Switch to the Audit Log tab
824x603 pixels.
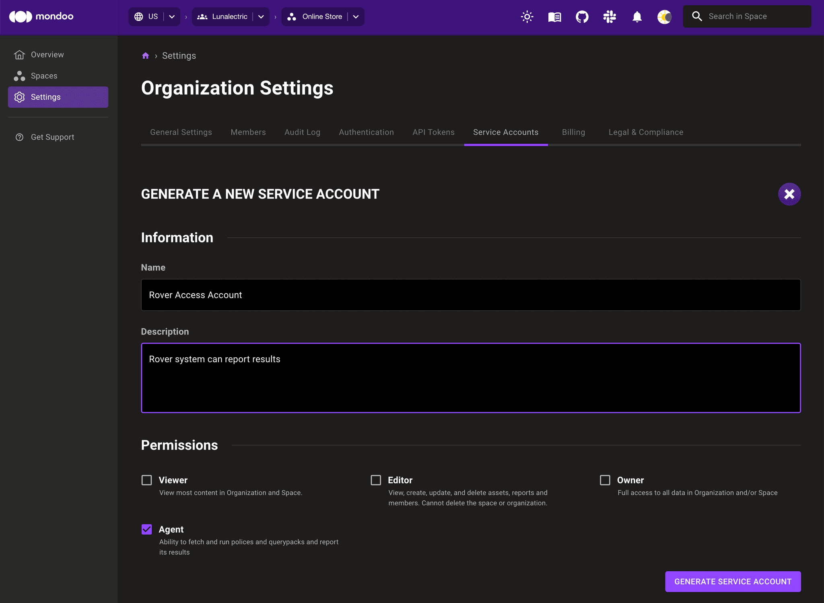(302, 132)
